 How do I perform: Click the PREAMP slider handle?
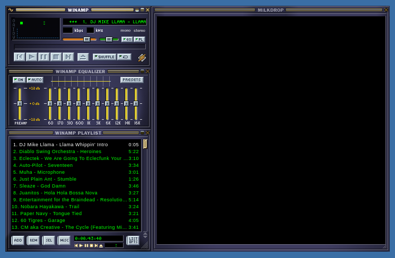click(20, 103)
